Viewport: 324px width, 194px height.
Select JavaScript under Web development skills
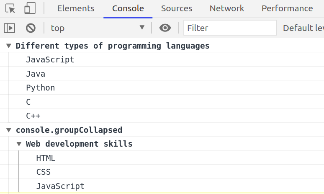[60, 186]
